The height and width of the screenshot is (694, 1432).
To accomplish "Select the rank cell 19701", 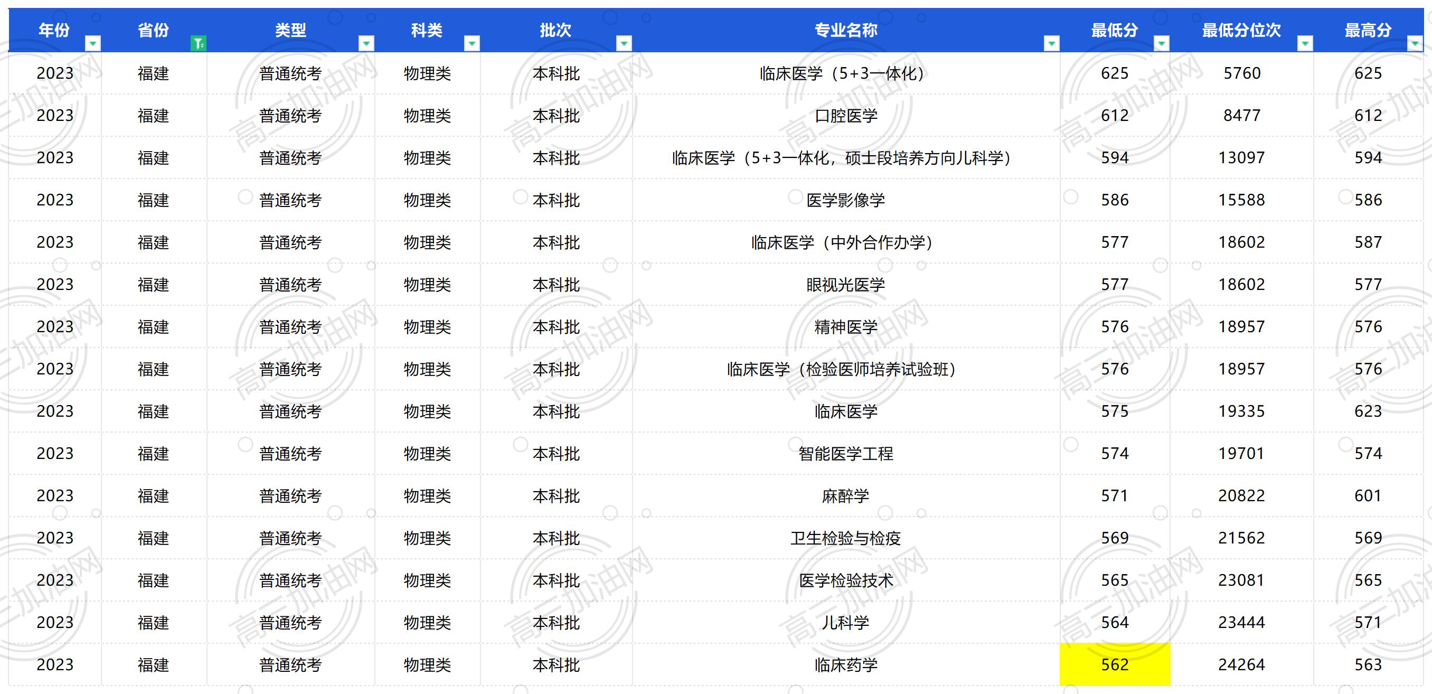I will pyautogui.click(x=1242, y=454).
